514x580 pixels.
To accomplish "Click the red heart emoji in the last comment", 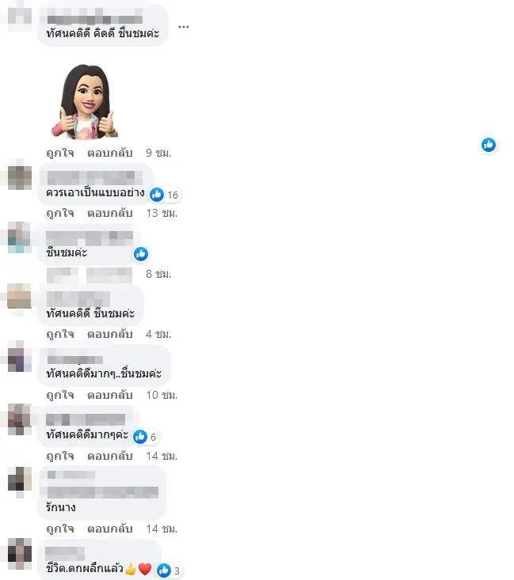I will tap(145, 569).
